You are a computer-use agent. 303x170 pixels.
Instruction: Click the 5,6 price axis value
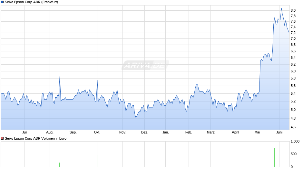293,86
